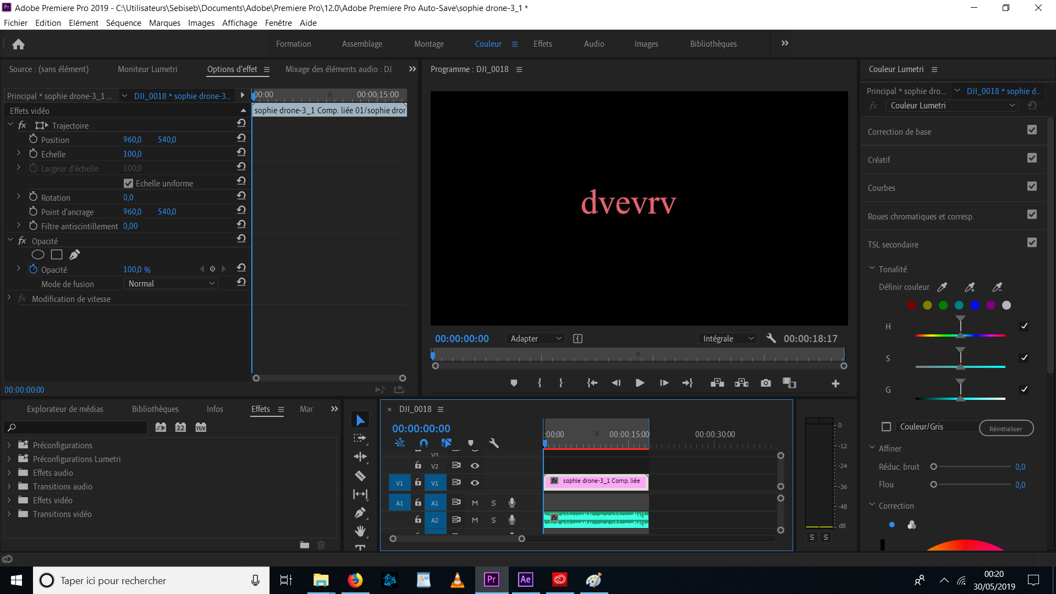
Task: Toggle the timeline Snap magnet icon
Action: point(424,443)
